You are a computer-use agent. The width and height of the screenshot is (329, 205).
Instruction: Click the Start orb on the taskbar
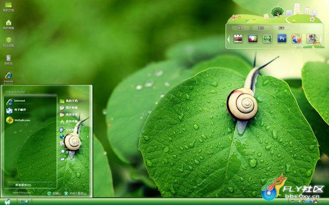click(7, 202)
